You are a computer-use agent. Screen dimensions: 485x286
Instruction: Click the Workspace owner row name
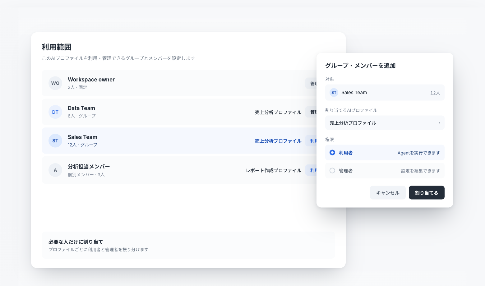tap(91, 80)
